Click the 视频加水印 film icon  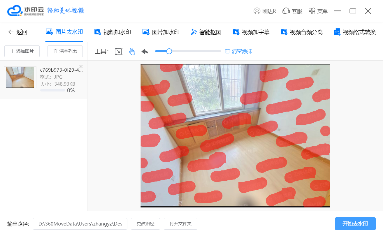(x=98, y=32)
